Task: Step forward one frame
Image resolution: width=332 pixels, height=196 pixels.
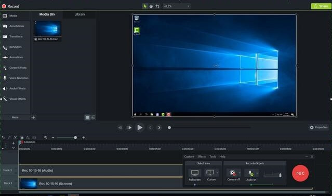Action: point(129,127)
